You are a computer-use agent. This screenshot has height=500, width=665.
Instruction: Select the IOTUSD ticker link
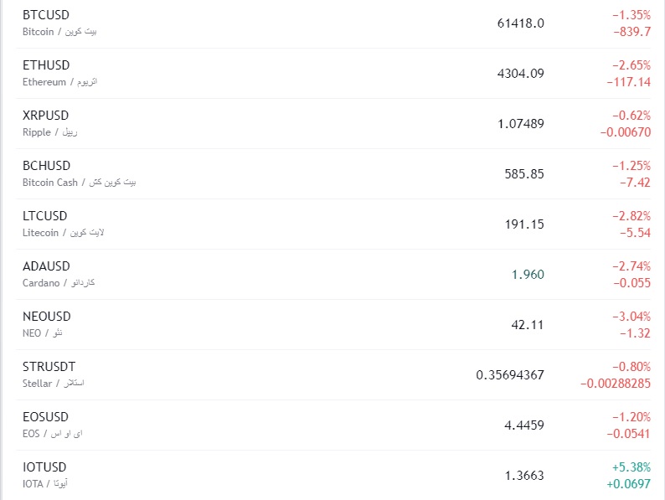(44, 467)
